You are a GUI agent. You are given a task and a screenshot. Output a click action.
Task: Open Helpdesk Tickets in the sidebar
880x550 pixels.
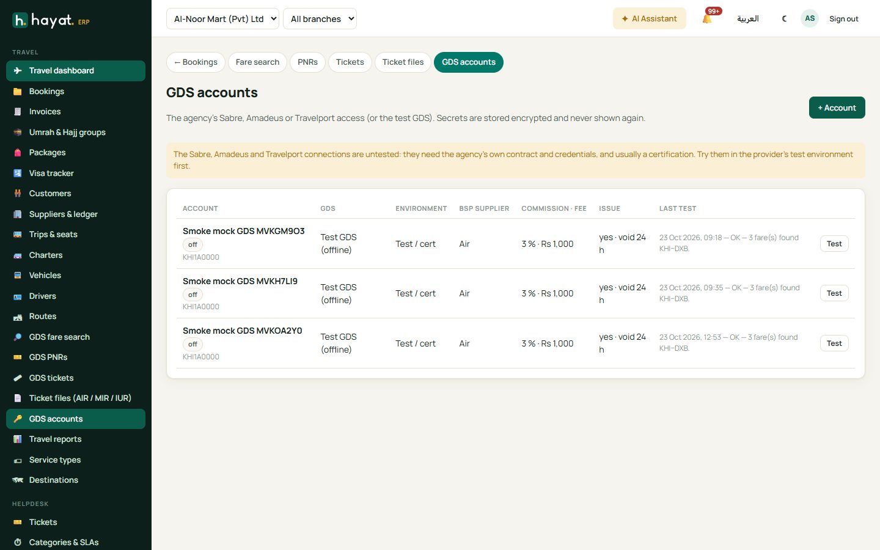[x=76, y=522]
